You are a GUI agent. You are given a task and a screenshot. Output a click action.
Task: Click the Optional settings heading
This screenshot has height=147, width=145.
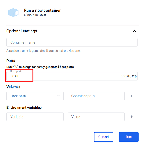(22, 31)
